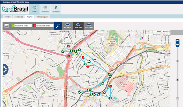Select vehicle HJN-7010
Screen dimensions: 183x107
(78, 26)
